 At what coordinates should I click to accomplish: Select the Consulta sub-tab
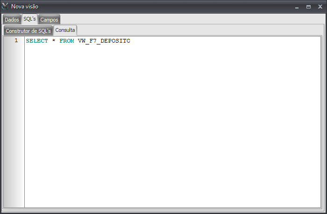point(65,30)
